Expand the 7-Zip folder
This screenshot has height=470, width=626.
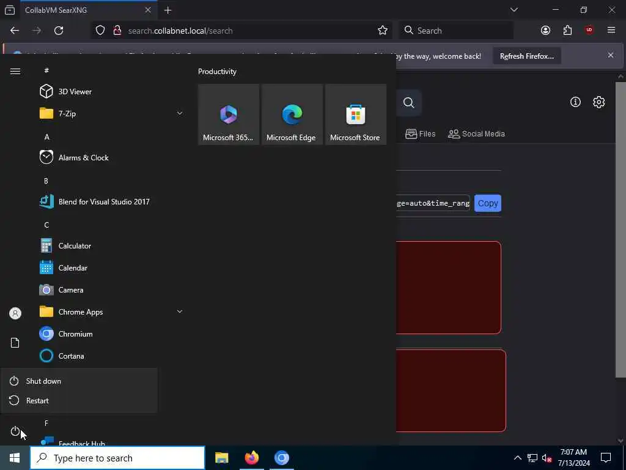coord(112,113)
